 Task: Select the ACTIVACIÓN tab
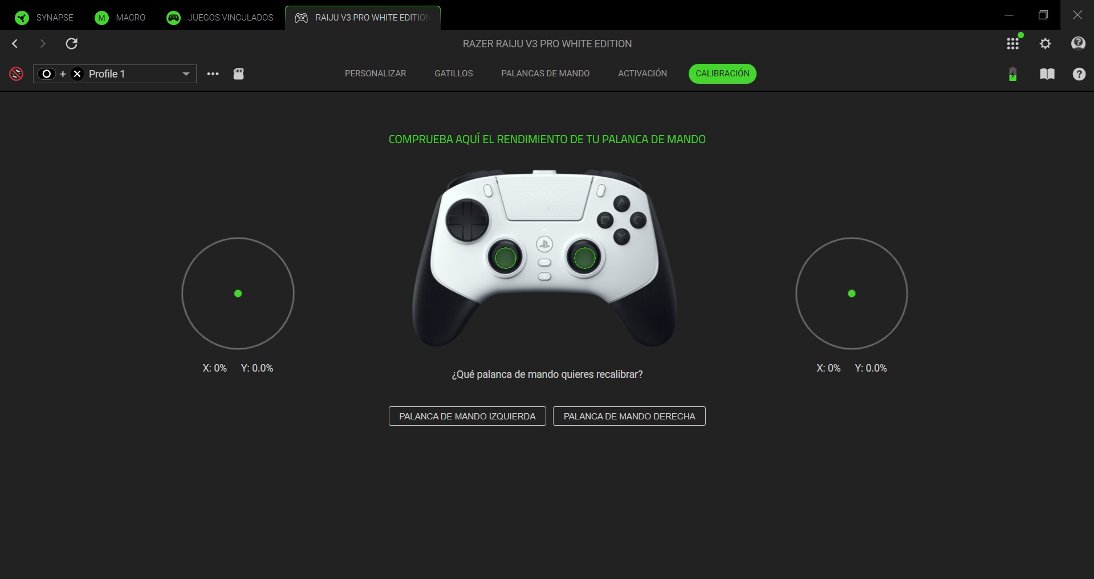642,74
